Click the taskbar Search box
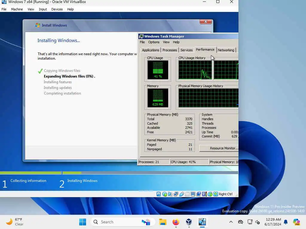The width and height of the screenshot is (306, 229). (123, 222)
